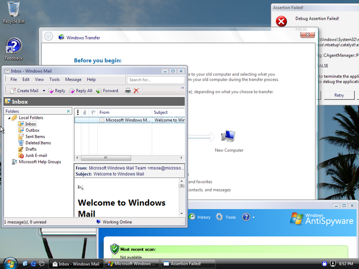
Task: Forward the selected message
Action: 107,91
